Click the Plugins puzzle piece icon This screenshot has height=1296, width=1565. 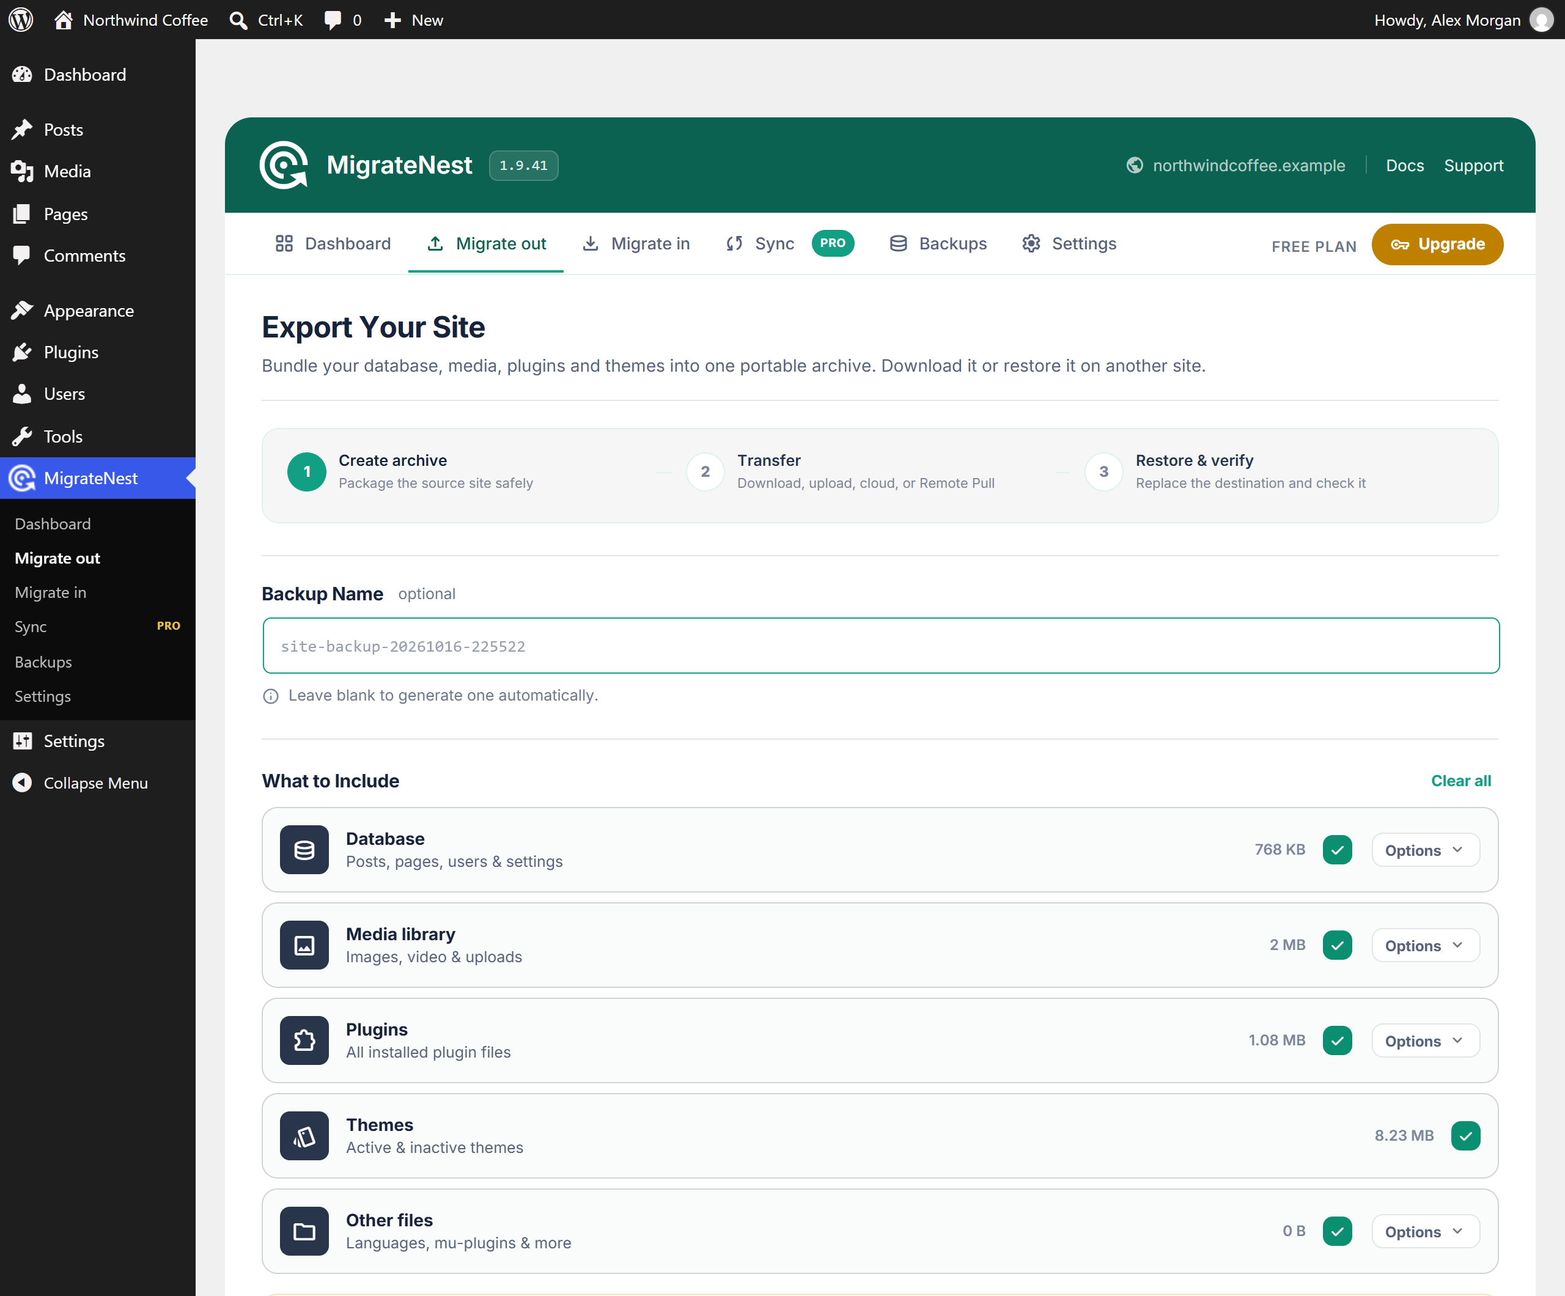coord(304,1040)
